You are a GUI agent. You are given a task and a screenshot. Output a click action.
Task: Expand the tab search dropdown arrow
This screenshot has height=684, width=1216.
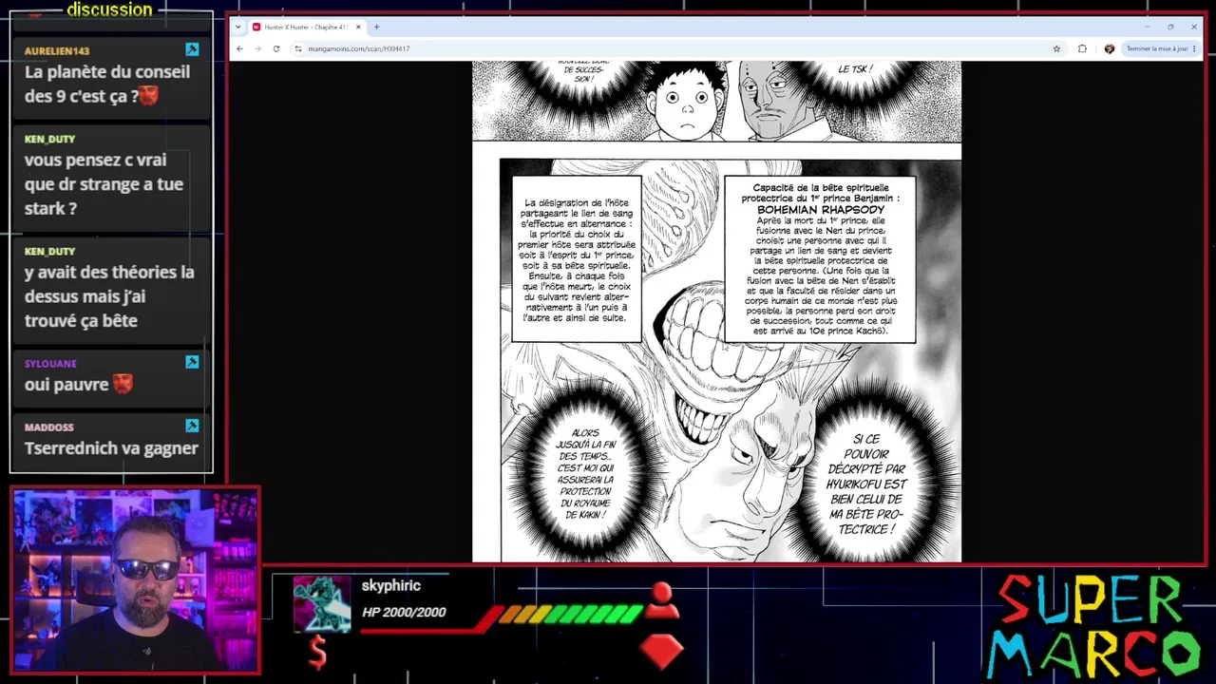pyautogui.click(x=237, y=27)
